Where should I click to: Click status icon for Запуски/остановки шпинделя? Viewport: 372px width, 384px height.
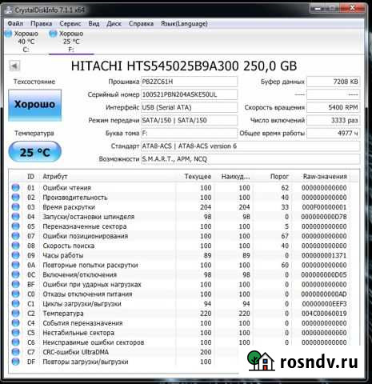pyautogui.click(x=16, y=217)
